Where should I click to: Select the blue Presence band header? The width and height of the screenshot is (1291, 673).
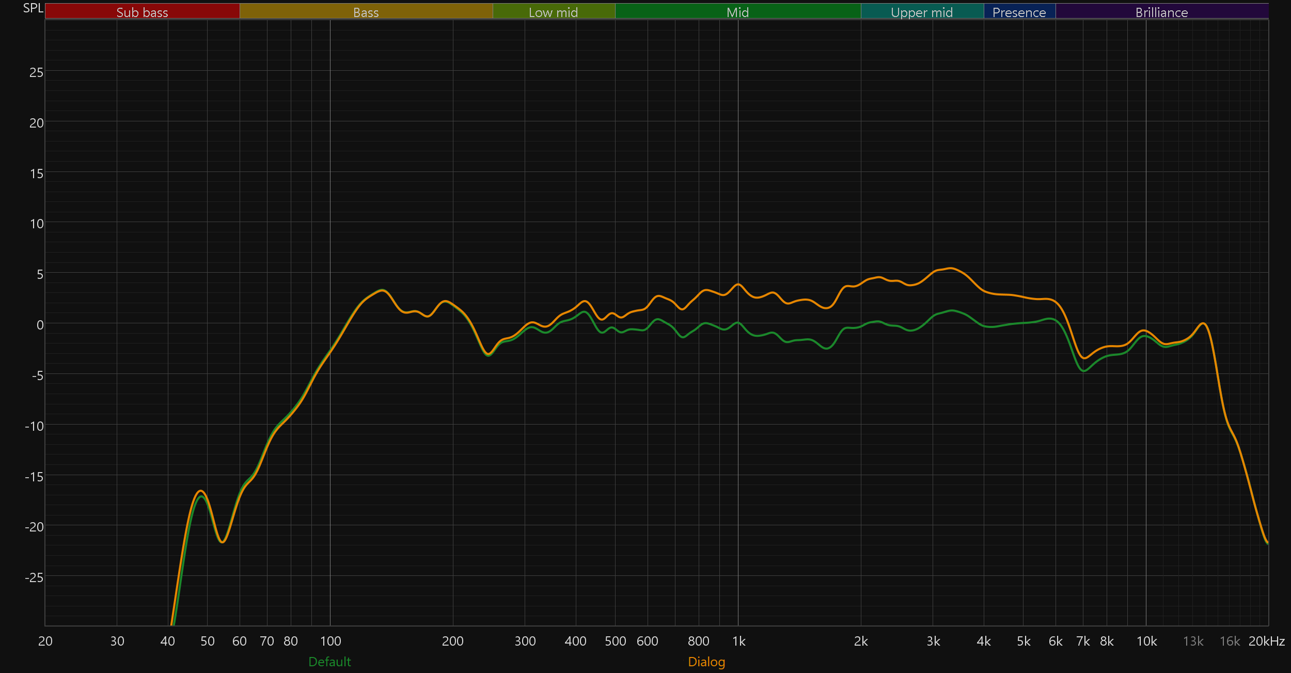[x=1019, y=12]
